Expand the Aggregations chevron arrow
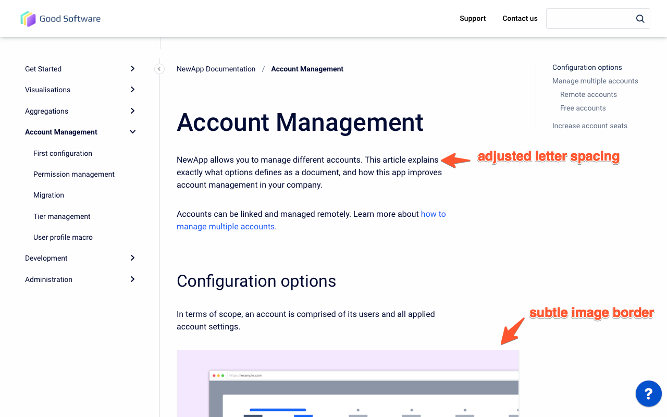This screenshot has width=667, height=417. (132, 111)
